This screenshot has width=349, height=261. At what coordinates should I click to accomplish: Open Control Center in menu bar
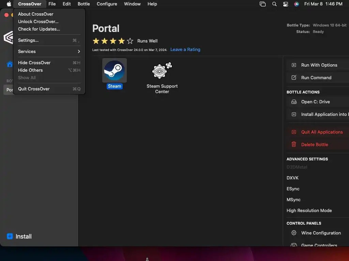point(286,4)
